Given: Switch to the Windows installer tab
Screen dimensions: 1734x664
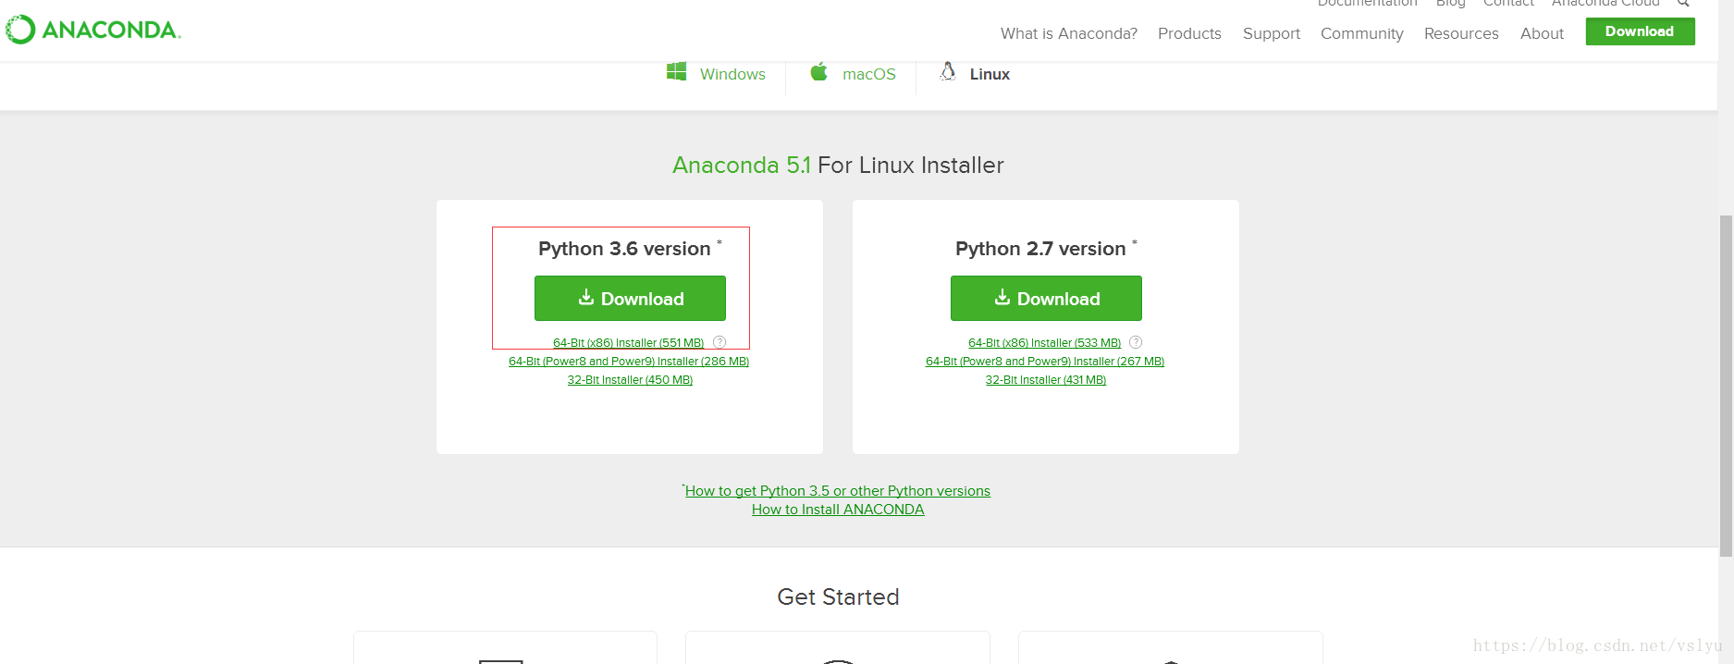Looking at the screenshot, I should pyautogui.click(x=732, y=74).
